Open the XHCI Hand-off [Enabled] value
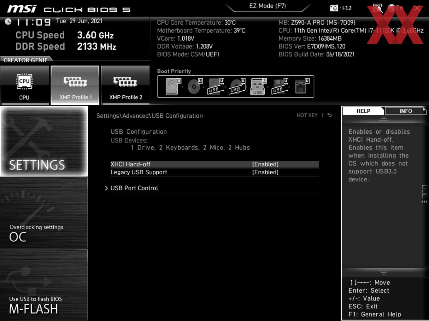Screen dimensions: 429x321 pyautogui.click(x=265, y=164)
